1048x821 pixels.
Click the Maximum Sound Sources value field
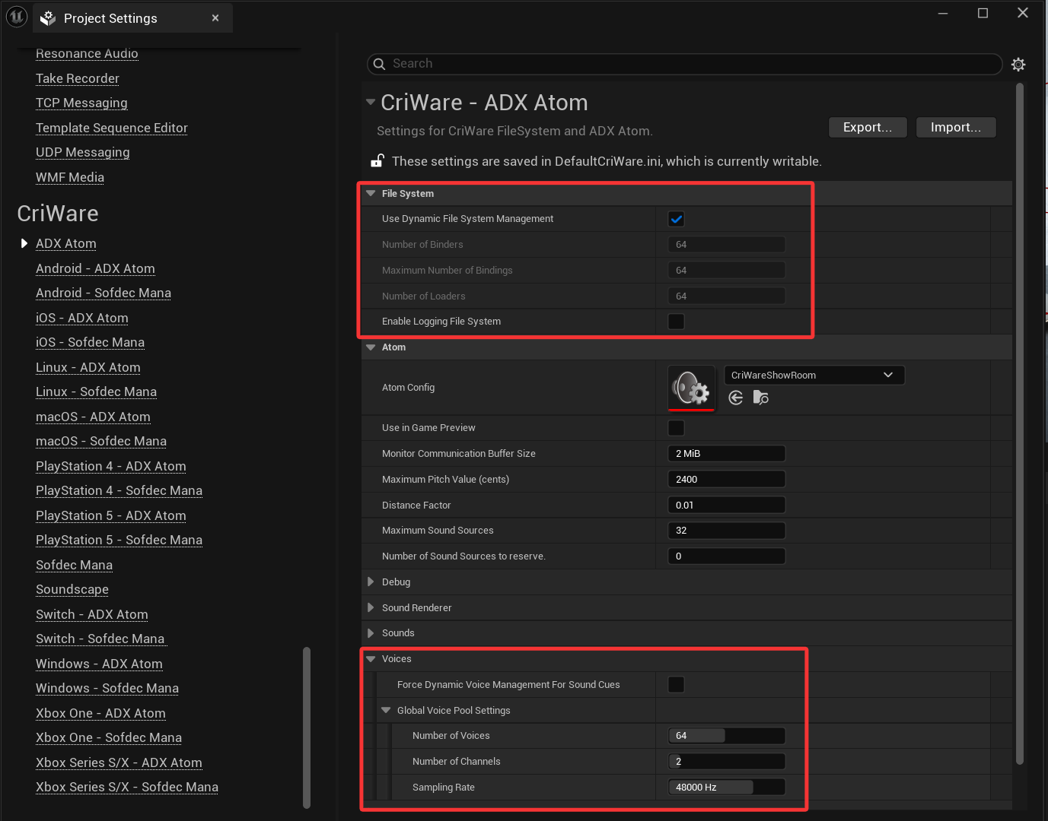click(x=726, y=530)
